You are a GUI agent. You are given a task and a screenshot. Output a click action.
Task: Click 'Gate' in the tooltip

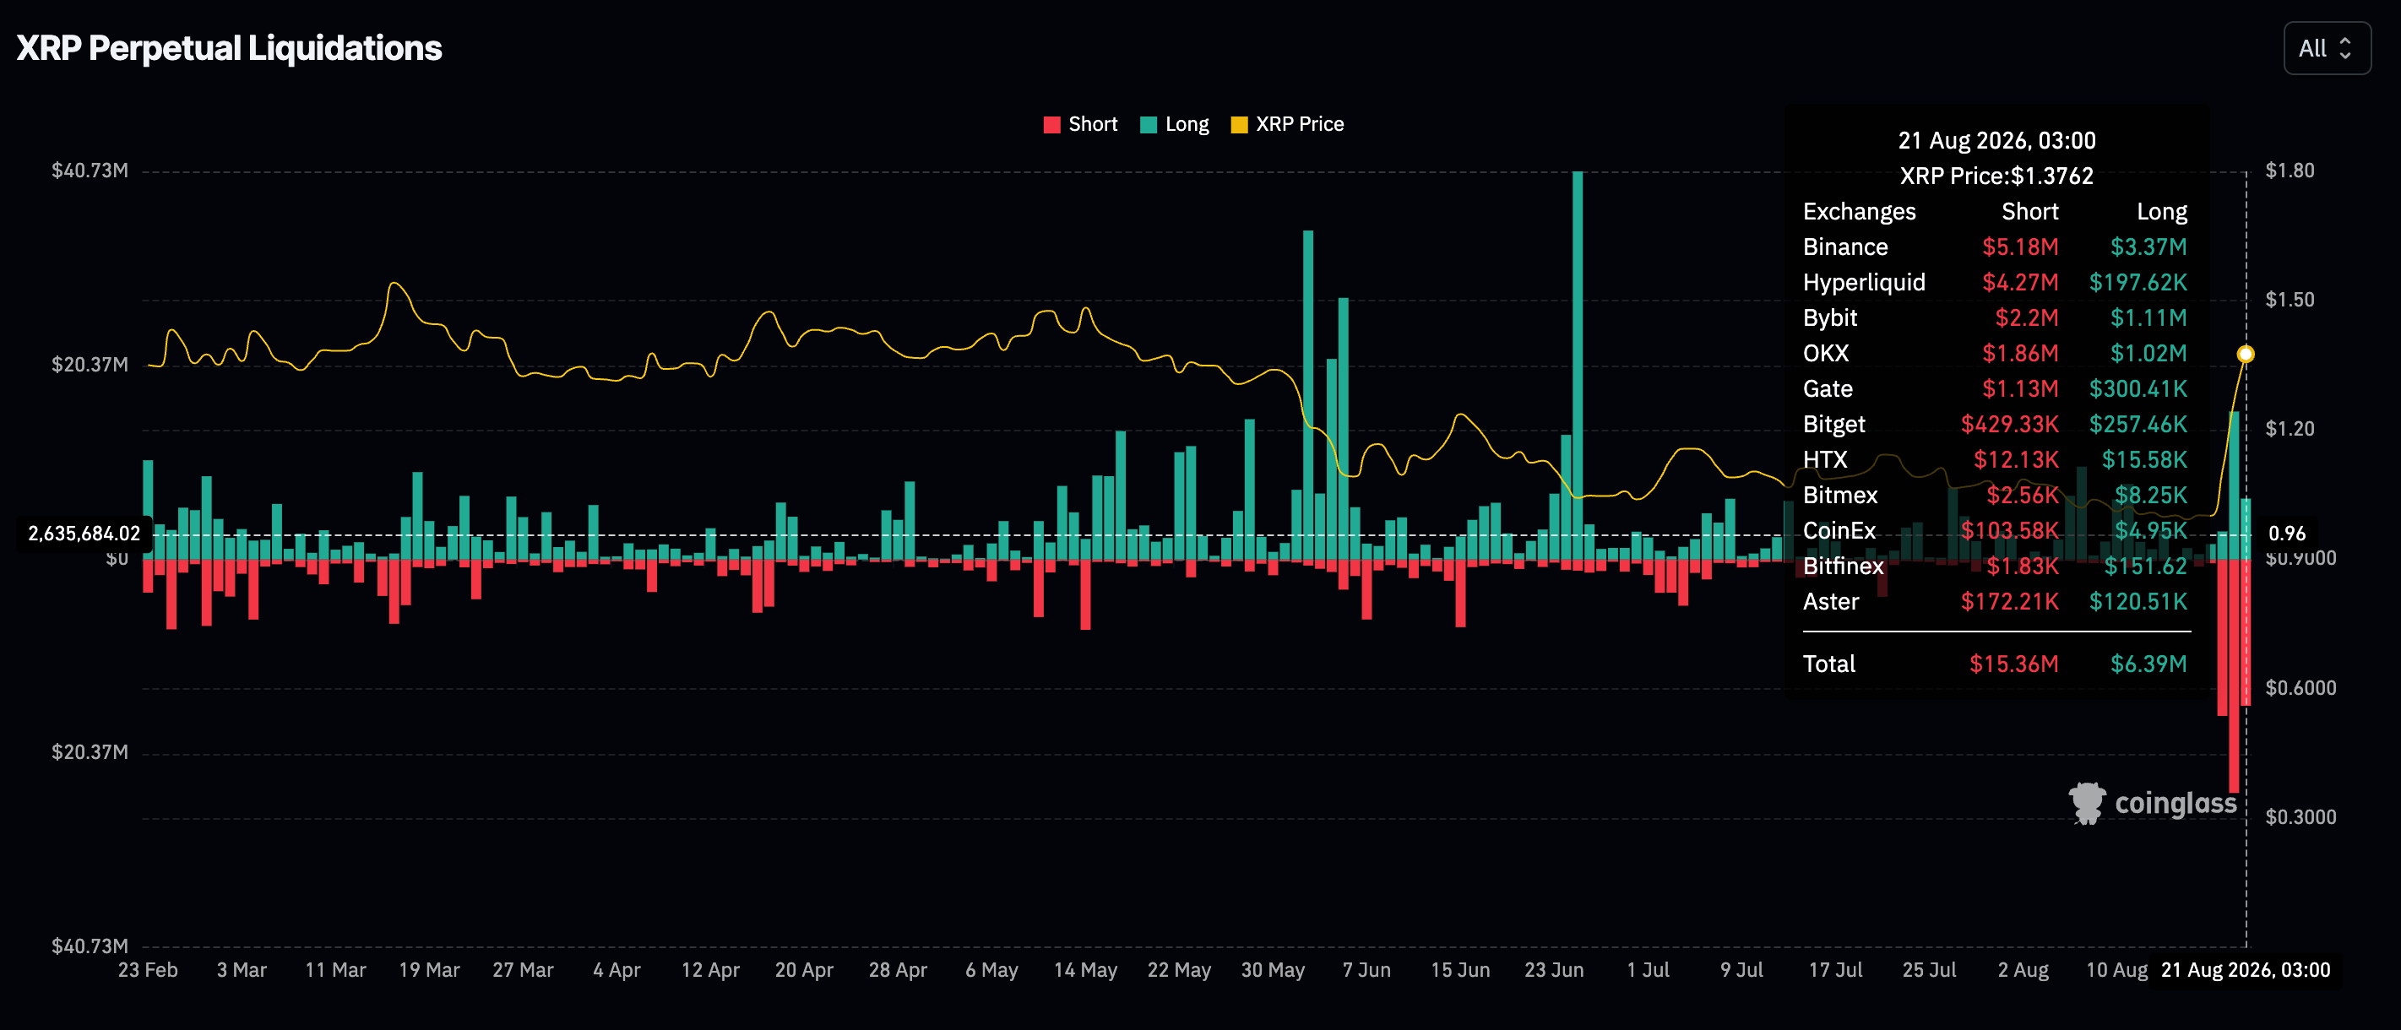tap(1828, 388)
